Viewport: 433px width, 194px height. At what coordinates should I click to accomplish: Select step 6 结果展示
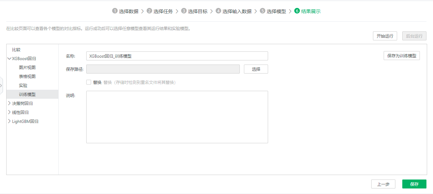click(x=307, y=11)
